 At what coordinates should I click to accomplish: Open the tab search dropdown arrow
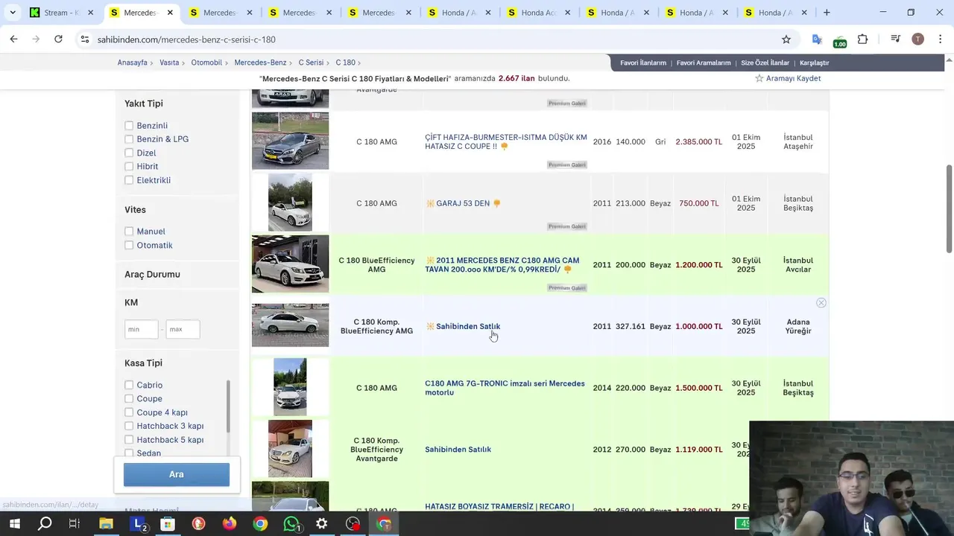tap(13, 13)
